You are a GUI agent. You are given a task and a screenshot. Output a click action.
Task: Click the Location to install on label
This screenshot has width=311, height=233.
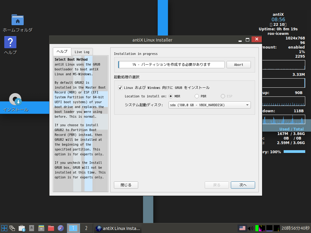pos(145,96)
